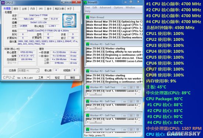Open the 处理器 tab in CPU-Z

click(x=7, y=8)
